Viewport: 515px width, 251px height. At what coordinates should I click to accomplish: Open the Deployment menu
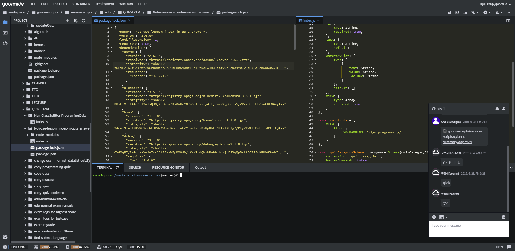pos(105,4)
